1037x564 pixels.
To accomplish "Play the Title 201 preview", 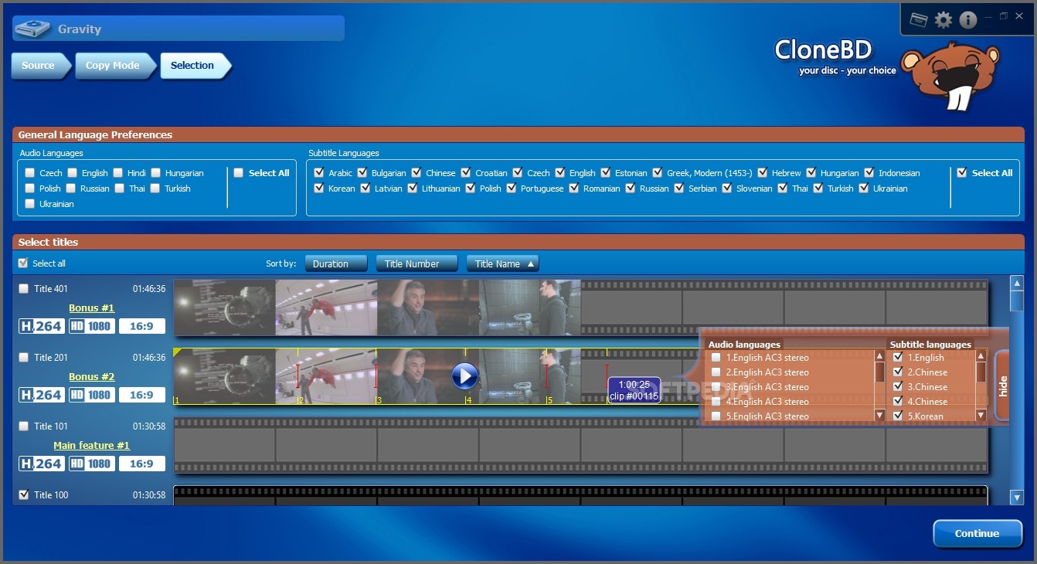I will point(464,375).
